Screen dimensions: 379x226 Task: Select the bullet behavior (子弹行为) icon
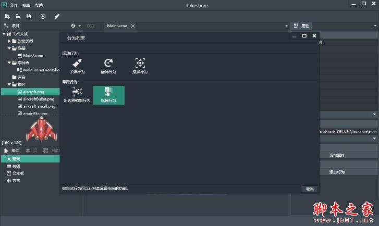pyautogui.click(x=77, y=66)
